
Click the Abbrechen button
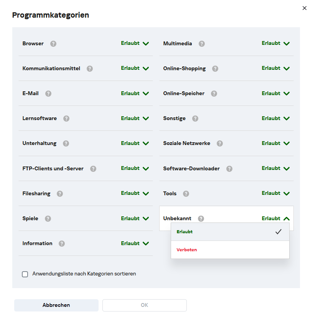pyautogui.click(x=56, y=305)
